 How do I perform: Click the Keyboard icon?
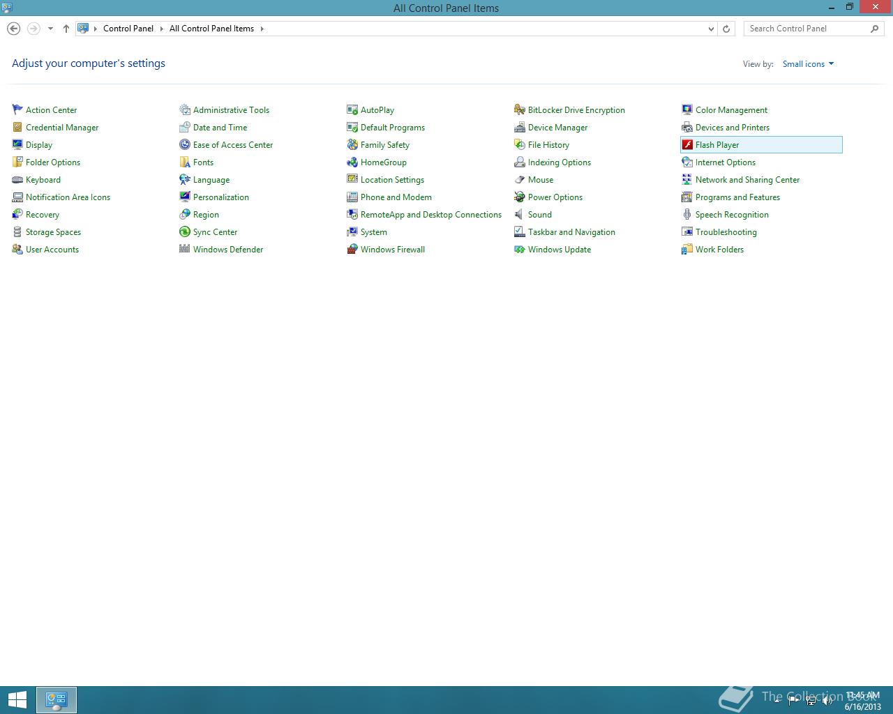[17, 179]
